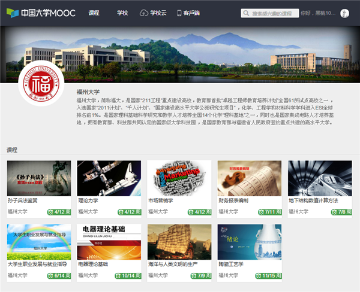Click the mobile icon beside 客户端
This screenshot has width=360, height=292.
click(179, 13)
